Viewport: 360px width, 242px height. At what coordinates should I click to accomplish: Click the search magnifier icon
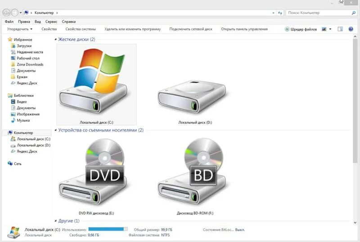click(x=354, y=13)
